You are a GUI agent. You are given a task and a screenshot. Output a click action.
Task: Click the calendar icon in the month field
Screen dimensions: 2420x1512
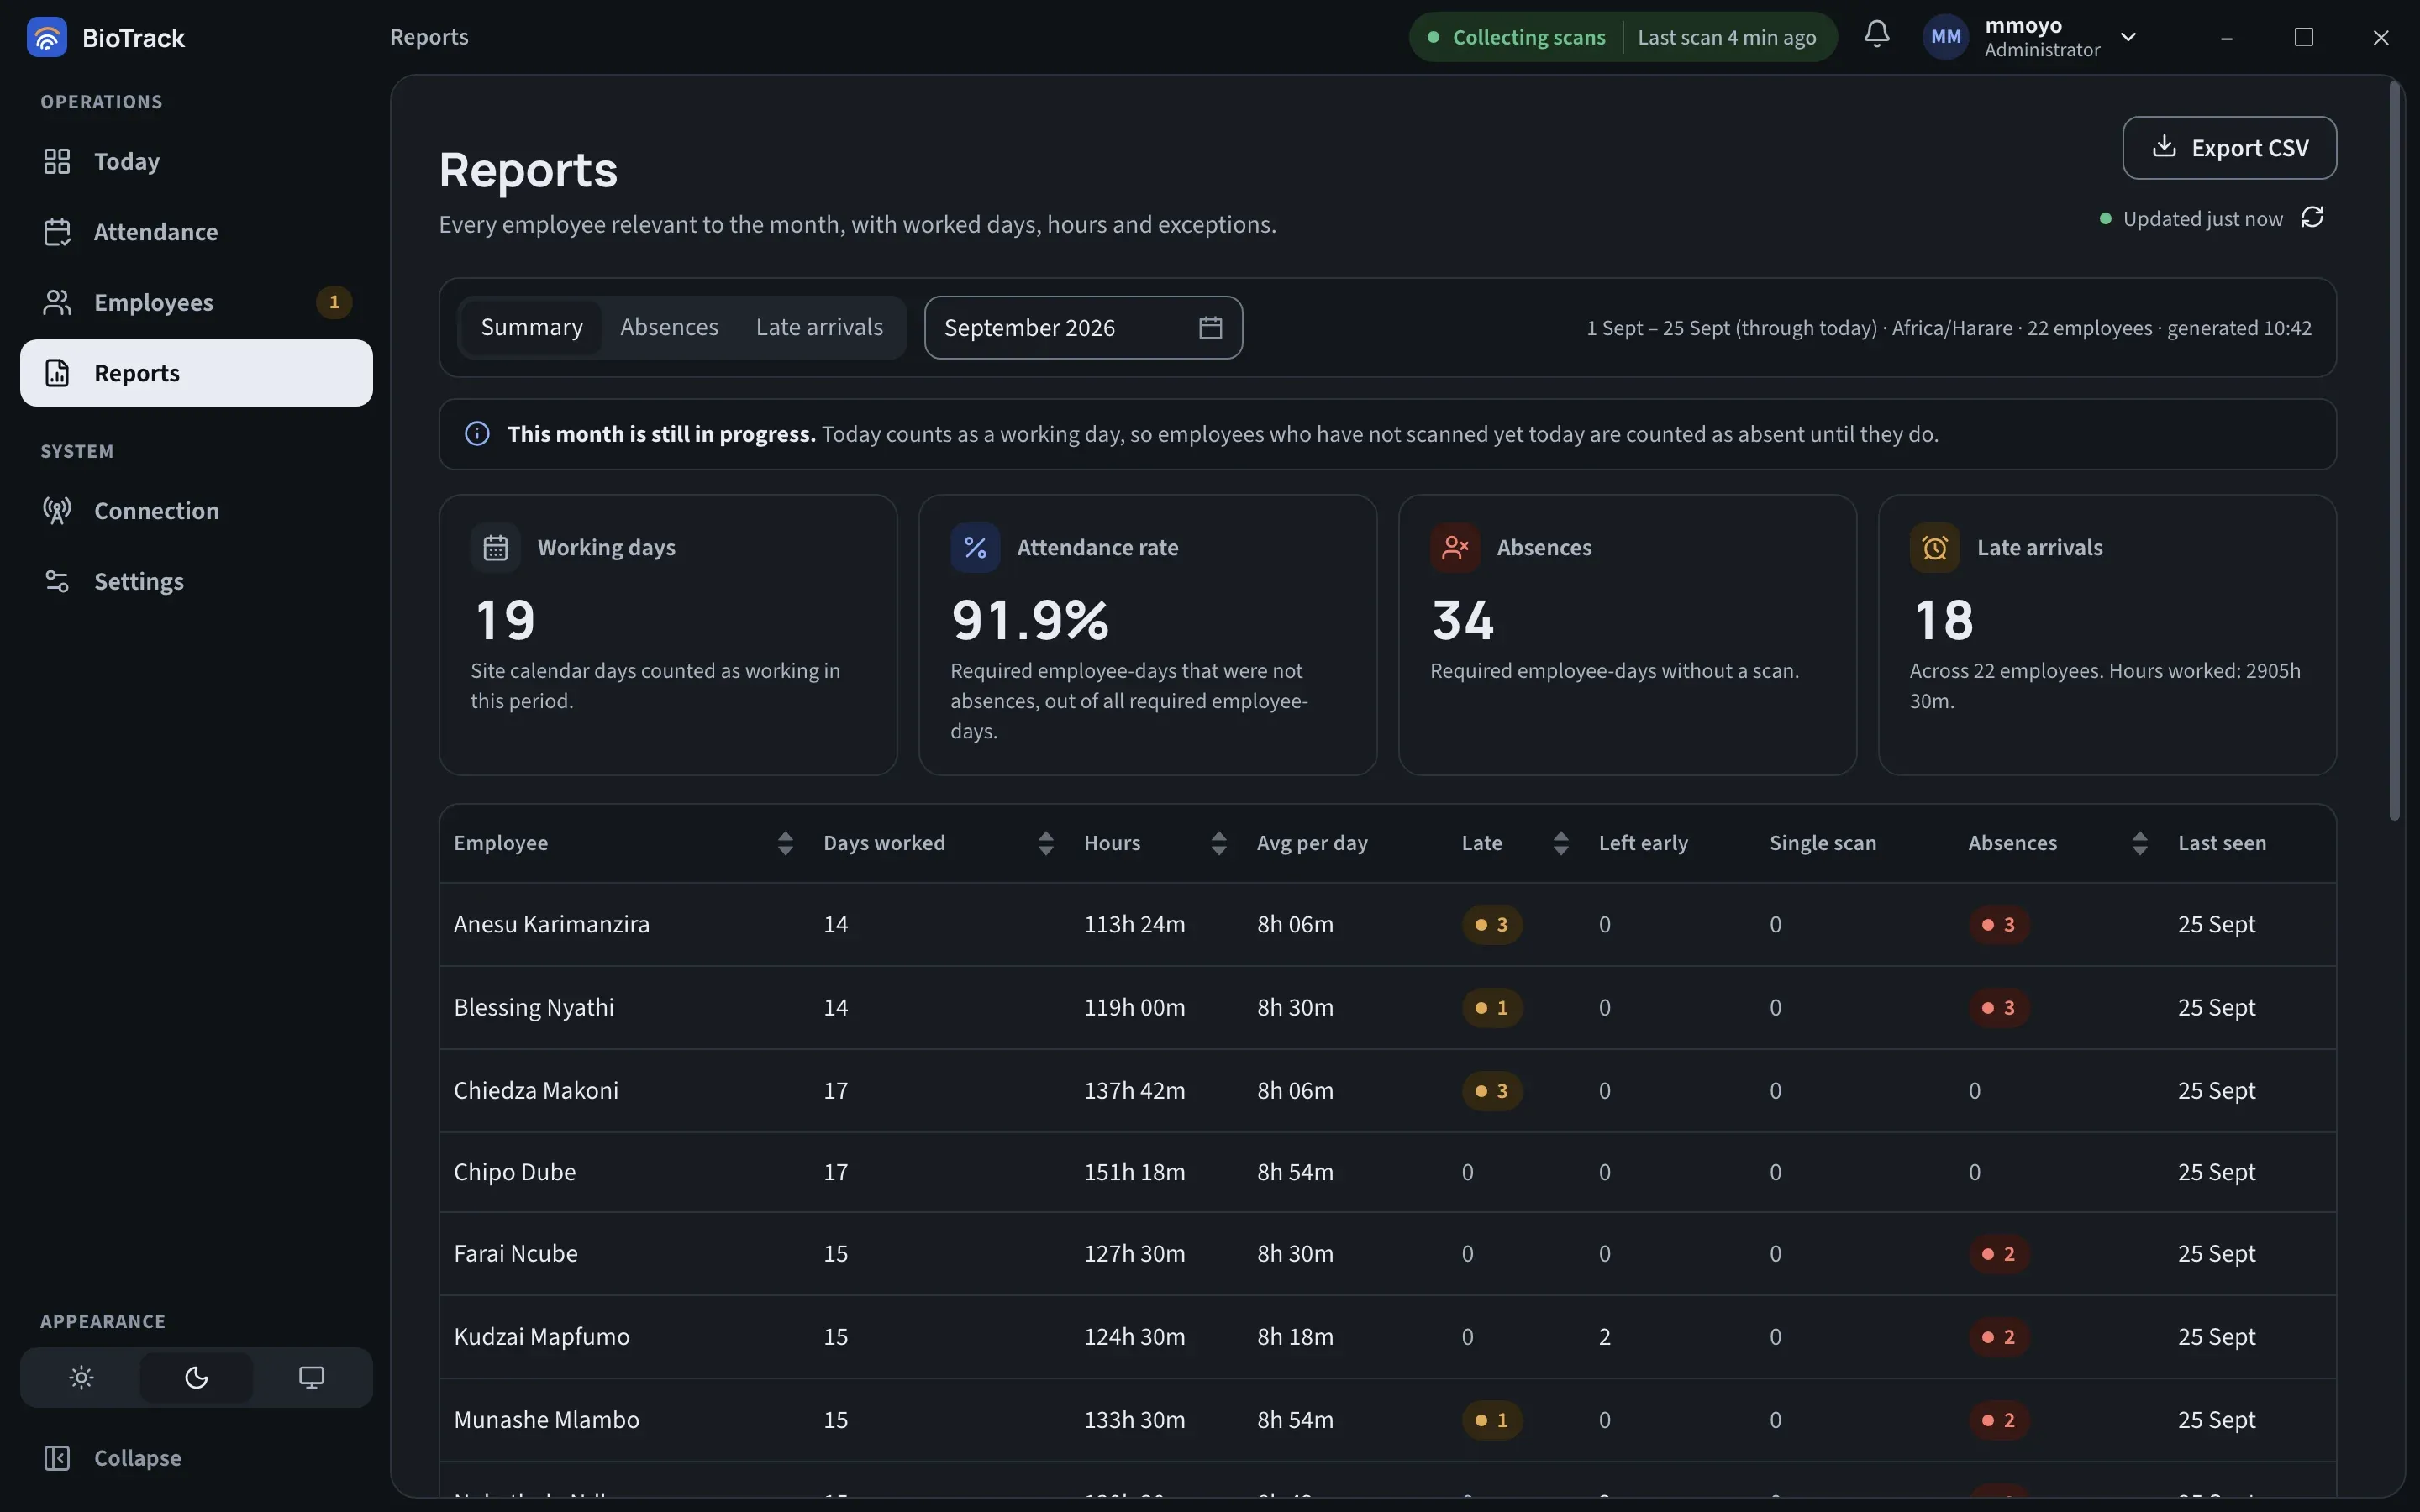click(1210, 327)
